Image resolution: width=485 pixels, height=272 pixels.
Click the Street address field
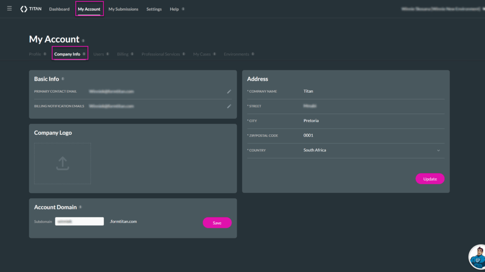coord(374,106)
